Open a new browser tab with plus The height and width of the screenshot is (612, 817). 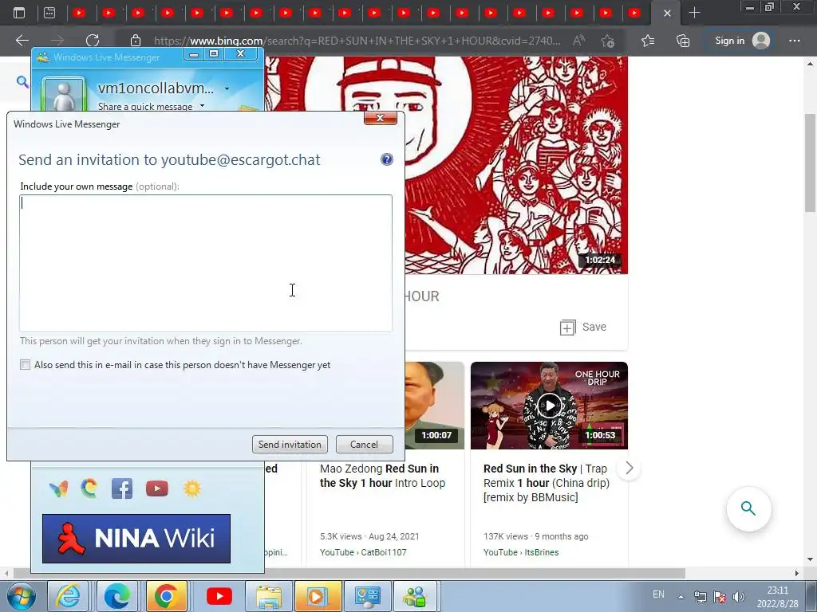coord(694,13)
